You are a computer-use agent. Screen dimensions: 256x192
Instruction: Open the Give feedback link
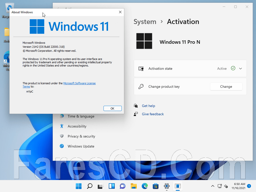pyautogui.click(x=153, y=114)
